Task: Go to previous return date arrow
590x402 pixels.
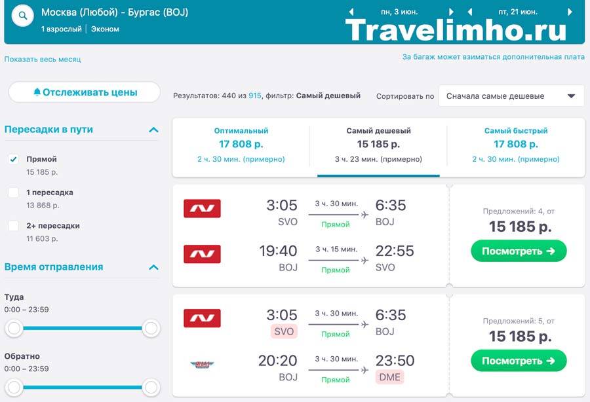Action: [x=469, y=12]
